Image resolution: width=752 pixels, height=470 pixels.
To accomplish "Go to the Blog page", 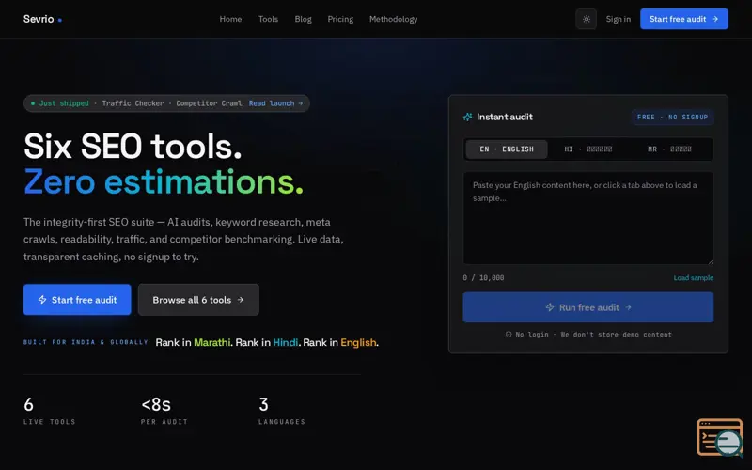I will tap(303, 19).
